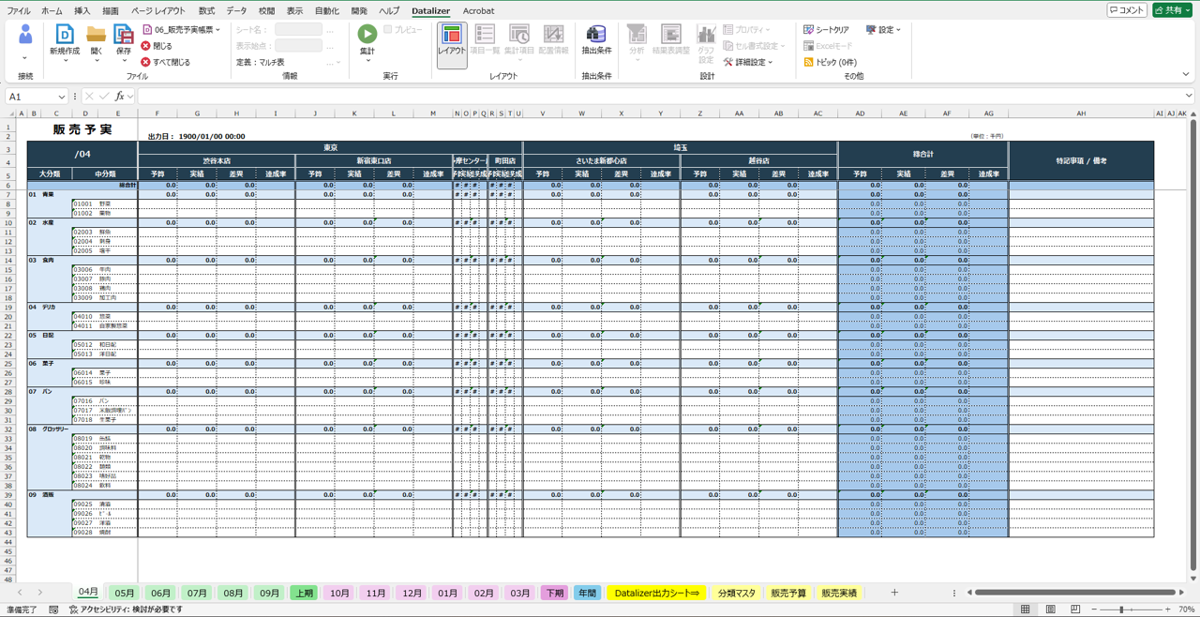Click the 接続 user icon

(25, 35)
